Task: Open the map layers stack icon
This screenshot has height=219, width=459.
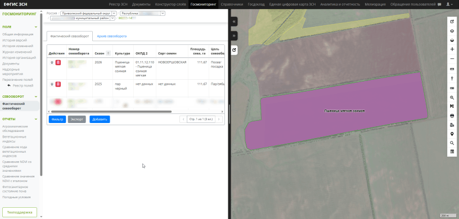Action: coord(452,31)
